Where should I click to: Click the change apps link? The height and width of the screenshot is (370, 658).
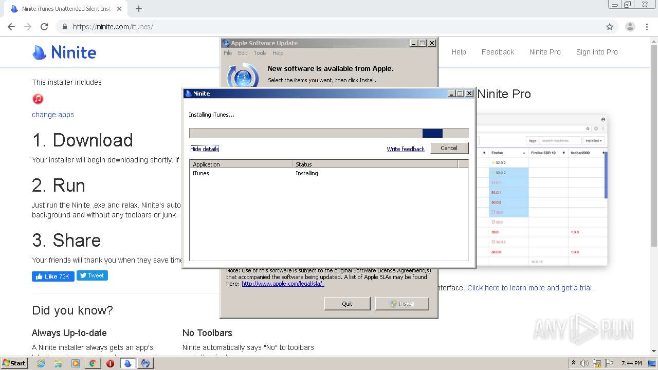pyautogui.click(x=53, y=115)
